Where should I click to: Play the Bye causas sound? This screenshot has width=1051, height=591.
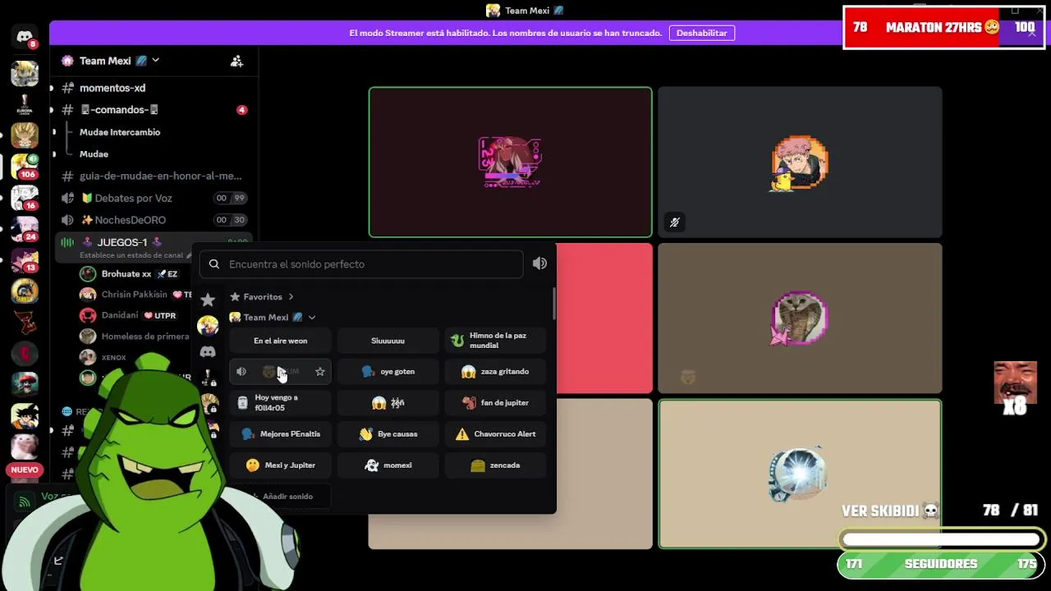(x=388, y=434)
